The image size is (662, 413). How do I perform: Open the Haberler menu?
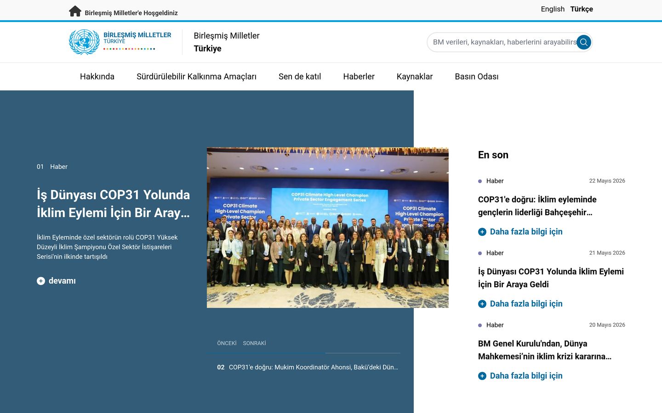coord(359,77)
